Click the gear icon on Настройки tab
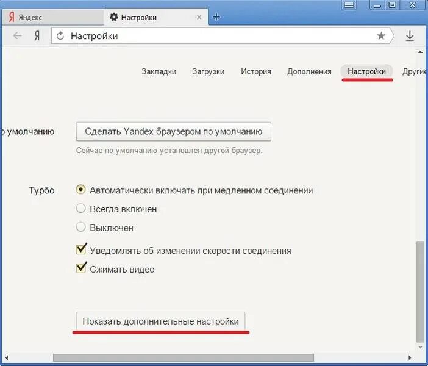This screenshot has height=366, width=428. [114, 17]
